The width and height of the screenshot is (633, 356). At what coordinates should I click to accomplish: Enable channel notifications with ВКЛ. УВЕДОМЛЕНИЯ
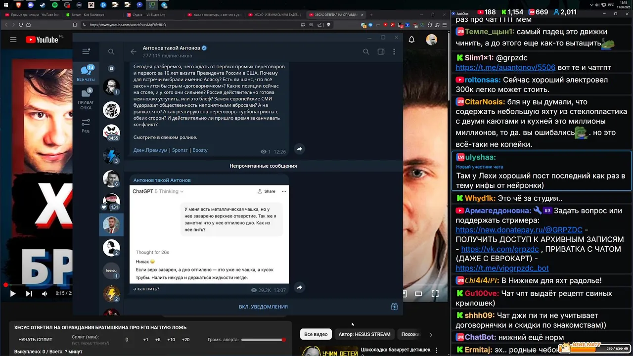click(x=263, y=307)
